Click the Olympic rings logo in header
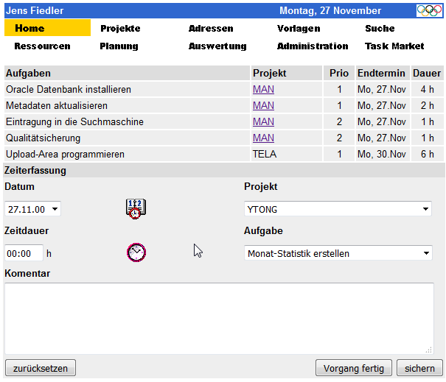 pyautogui.click(x=429, y=11)
